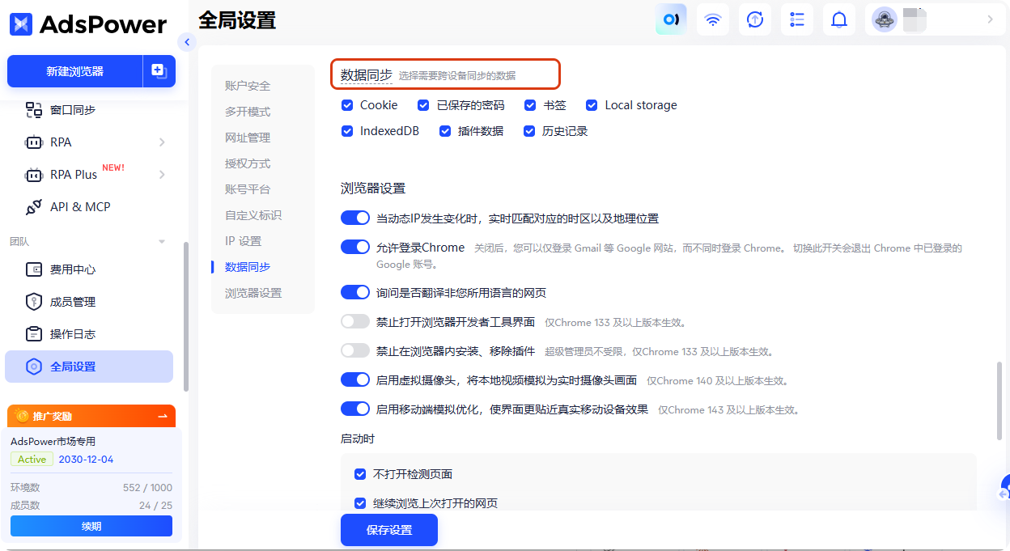This screenshot has height=551, width=1010.
Task: Click the 续期 renew button
Action: 91,526
